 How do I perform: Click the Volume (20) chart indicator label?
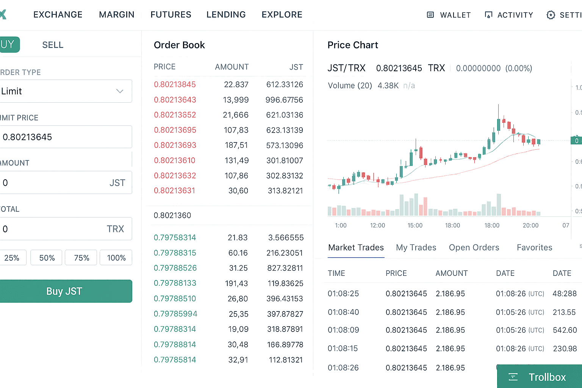click(x=350, y=86)
